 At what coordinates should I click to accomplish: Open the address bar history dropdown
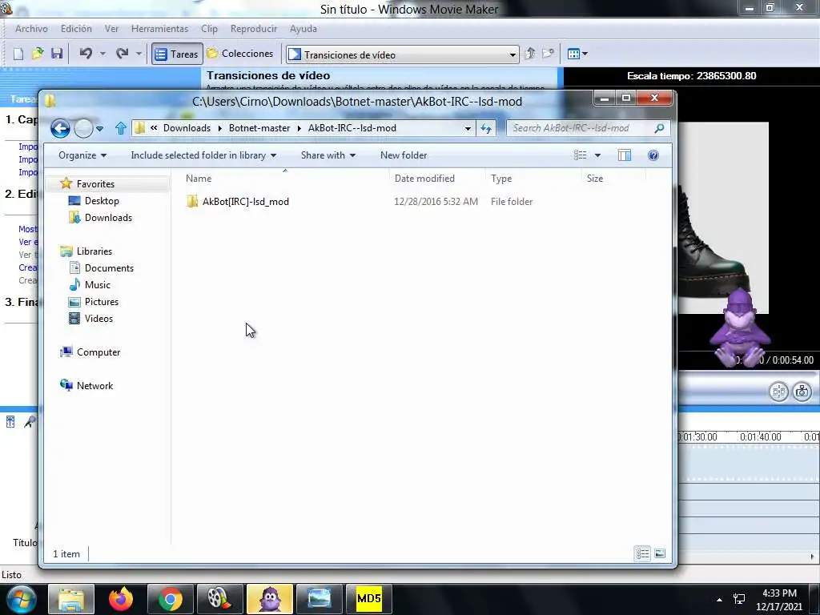pos(468,129)
